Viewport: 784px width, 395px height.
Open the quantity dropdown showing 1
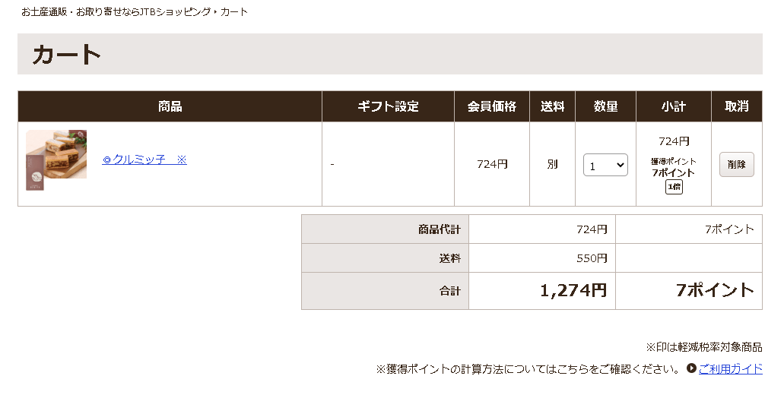(605, 165)
